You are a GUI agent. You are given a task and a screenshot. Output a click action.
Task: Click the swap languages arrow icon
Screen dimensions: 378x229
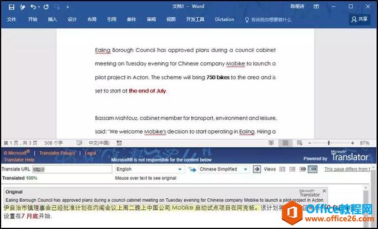[192, 169]
